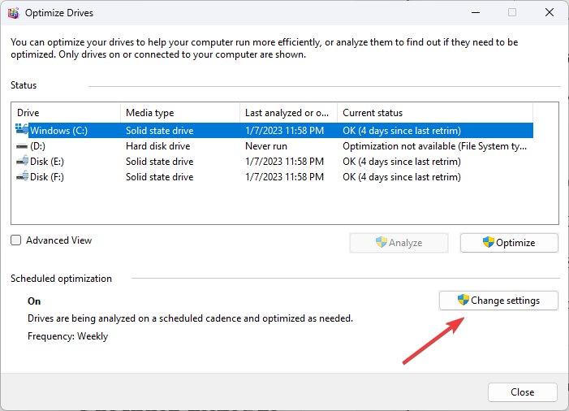This screenshot has width=569, height=411.
Task: Click the Optimize Drives app icon in title bar
Action: (14, 13)
